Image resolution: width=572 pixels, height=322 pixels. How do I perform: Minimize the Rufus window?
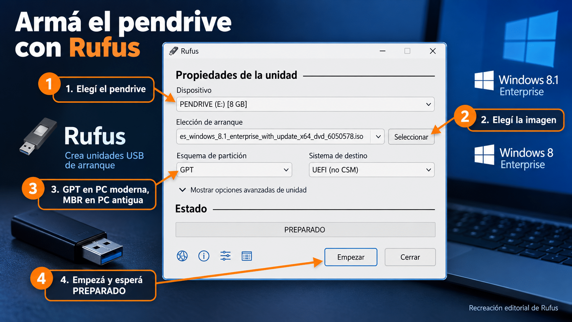[382, 51]
